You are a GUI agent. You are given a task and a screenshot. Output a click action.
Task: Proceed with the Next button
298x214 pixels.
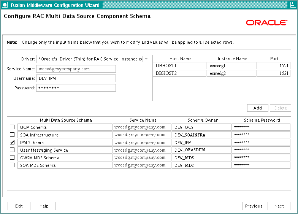(x=279, y=206)
